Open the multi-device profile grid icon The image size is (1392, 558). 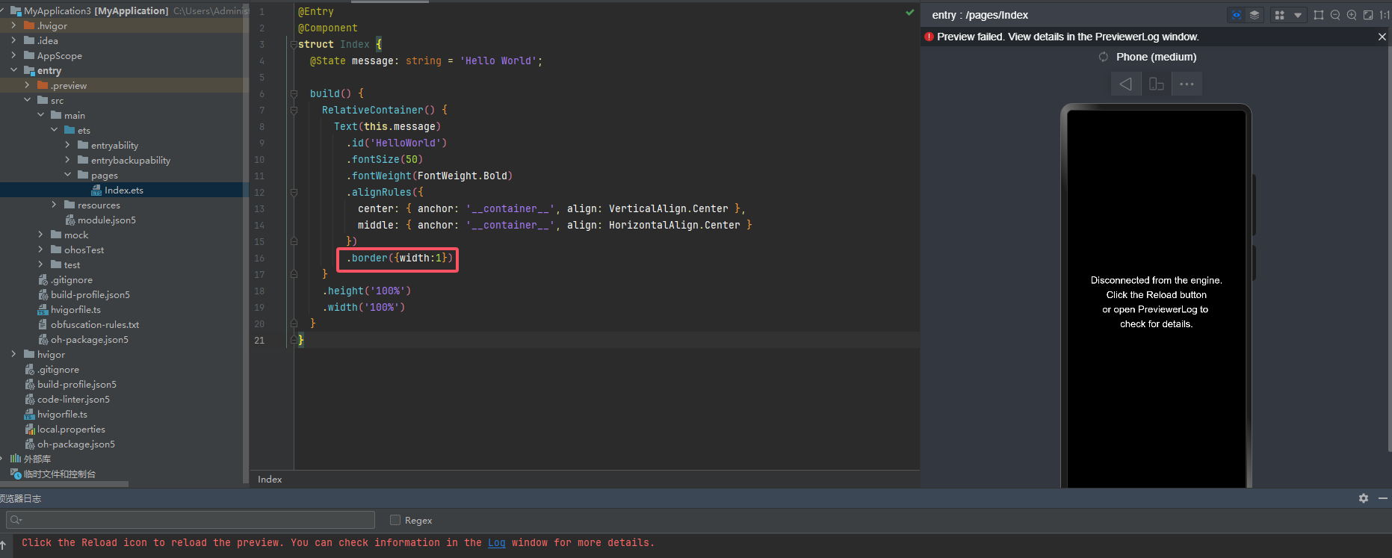pyautogui.click(x=1280, y=15)
